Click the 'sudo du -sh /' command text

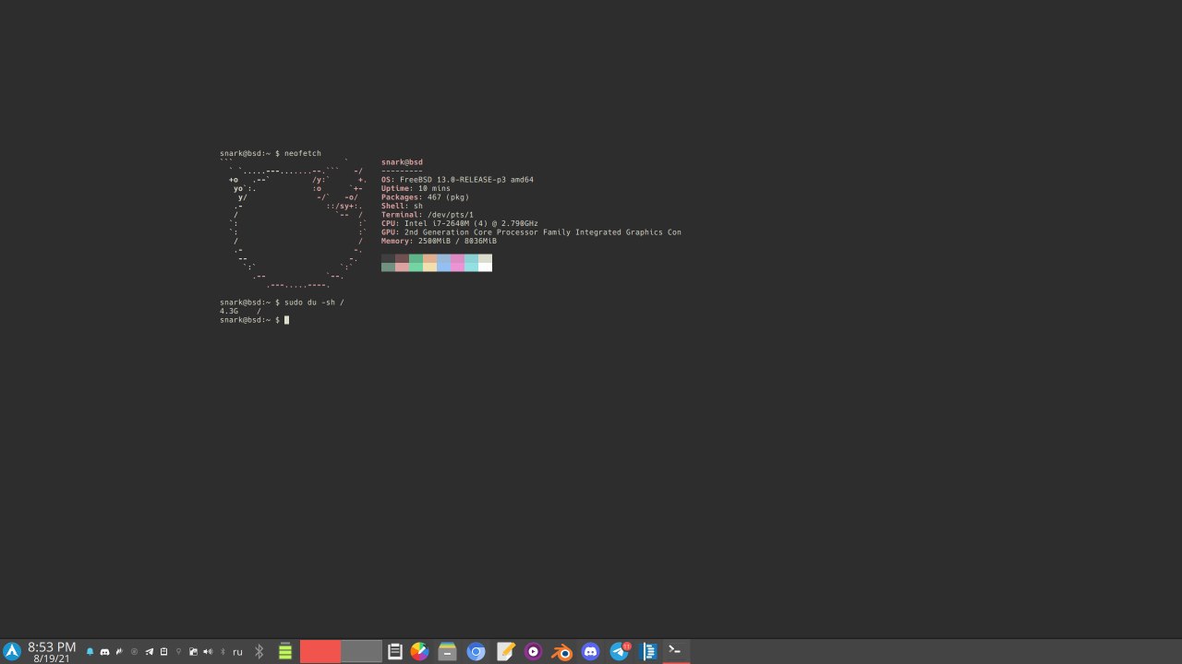314,302
